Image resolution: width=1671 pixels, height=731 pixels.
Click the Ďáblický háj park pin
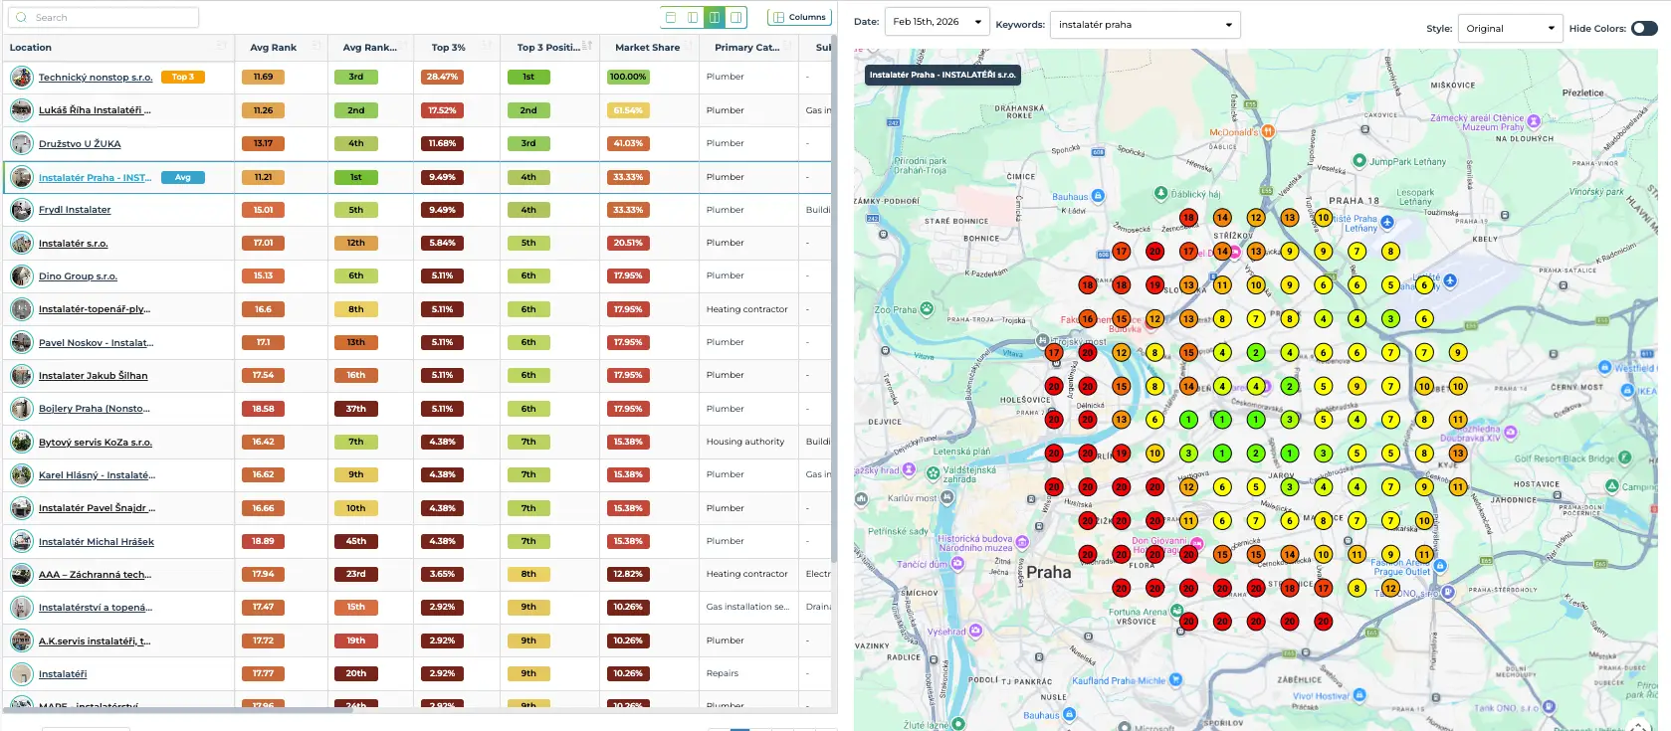[1160, 193]
